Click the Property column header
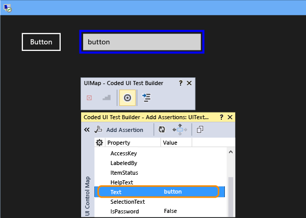Image resolution: width=306 pixels, height=218 pixels. point(133,143)
